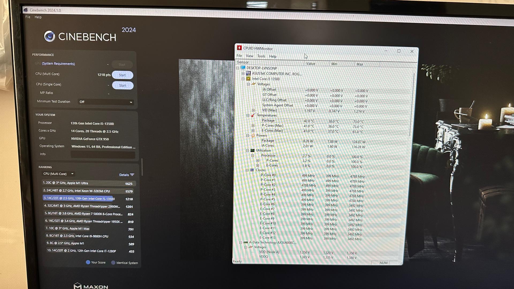Click the Temperatures thermometer icon

coord(253,115)
